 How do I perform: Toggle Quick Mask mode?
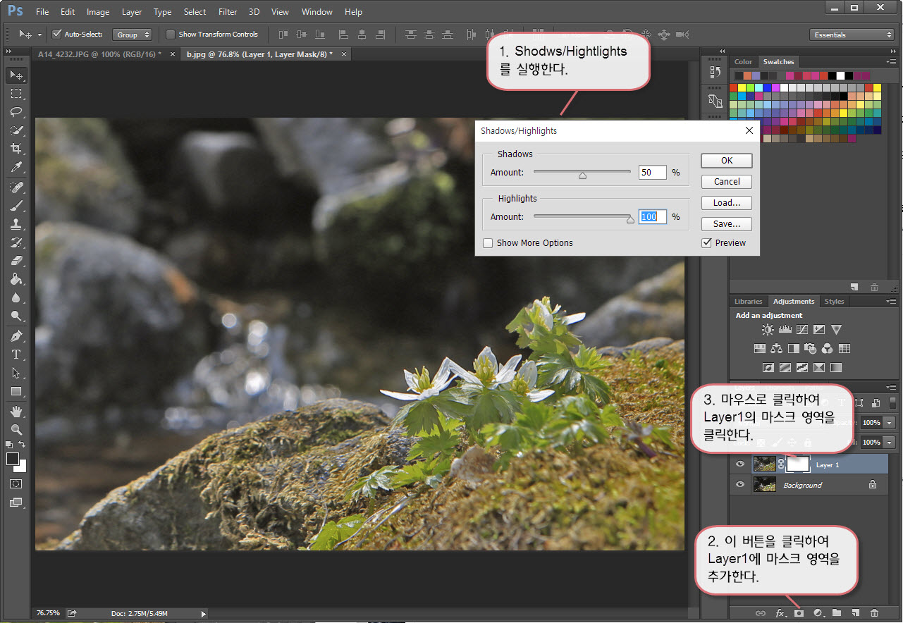click(16, 484)
